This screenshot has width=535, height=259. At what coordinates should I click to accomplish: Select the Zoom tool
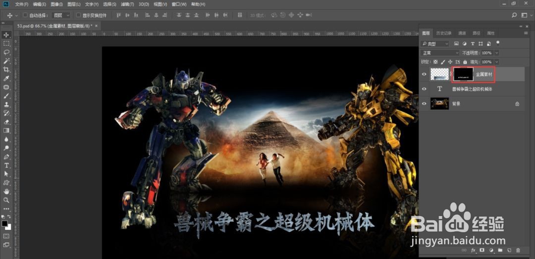(x=6, y=200)
